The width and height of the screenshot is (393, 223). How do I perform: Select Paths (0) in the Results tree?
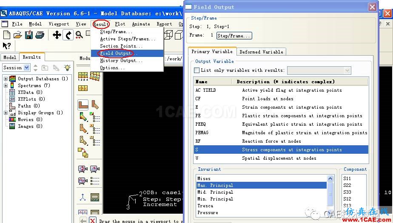[28, 106]
